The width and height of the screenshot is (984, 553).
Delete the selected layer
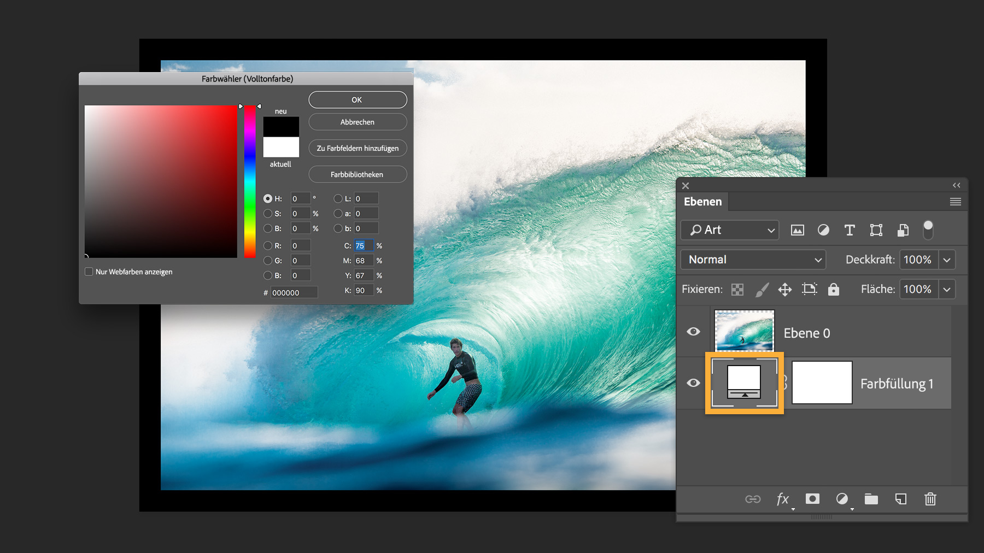pyautogui.click(x=930, y=499)
